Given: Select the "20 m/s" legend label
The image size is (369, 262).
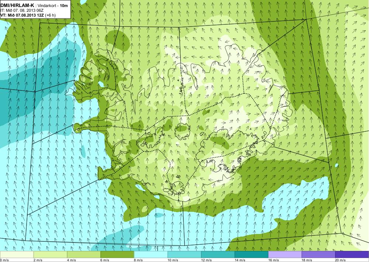Looking at the screenshot, I should (x=340, y=260).
